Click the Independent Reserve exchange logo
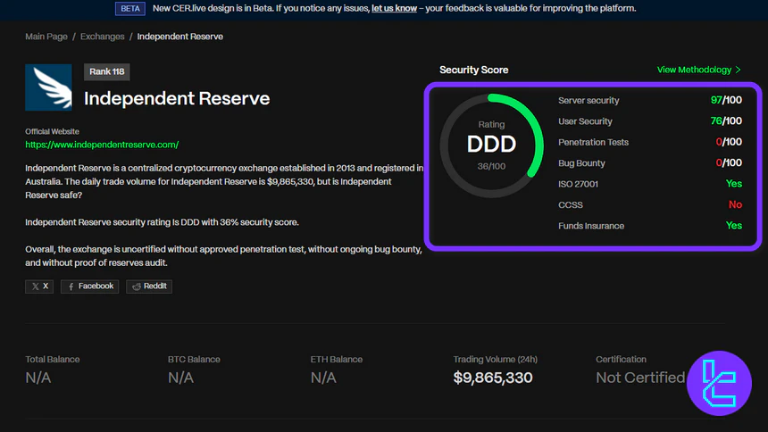The height and width of the screenshot is (432, 768). click(48, 87)
